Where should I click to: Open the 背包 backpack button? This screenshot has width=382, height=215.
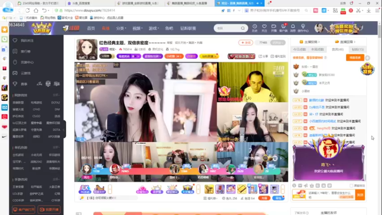point(278,198)
